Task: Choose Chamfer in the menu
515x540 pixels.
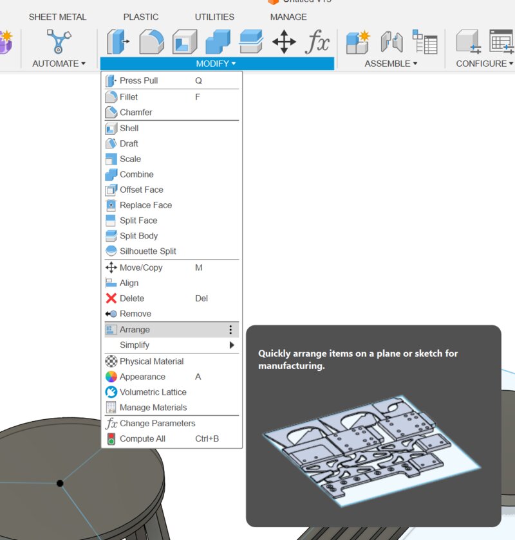Action: pyautogui.click(x=172, y=113)
